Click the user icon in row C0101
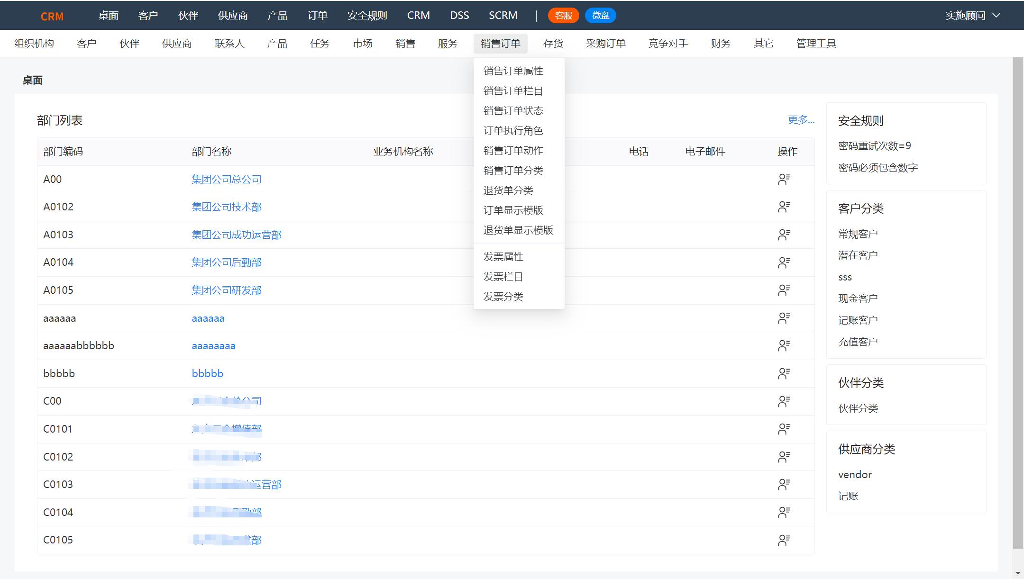 click(x=784, y=429)
